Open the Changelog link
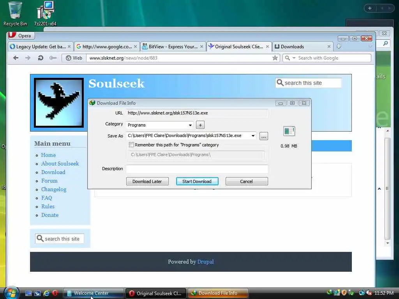The width and height of the screenshot is (399, 299). pos(54,190)
